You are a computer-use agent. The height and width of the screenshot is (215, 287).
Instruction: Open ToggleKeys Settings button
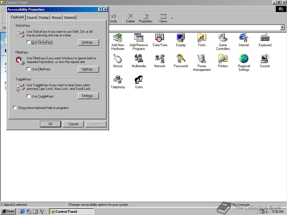(x=88, y=96)
